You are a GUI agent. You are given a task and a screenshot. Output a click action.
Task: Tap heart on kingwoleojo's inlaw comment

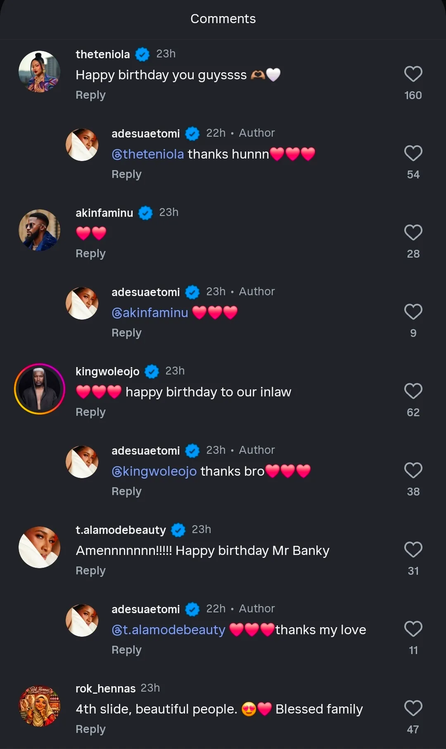tap(413, 391)
